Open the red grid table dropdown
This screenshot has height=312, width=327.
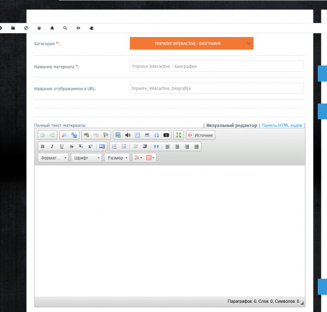pos(150,158)
